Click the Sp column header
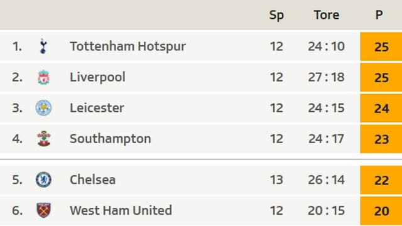 [x=276, y=15]
